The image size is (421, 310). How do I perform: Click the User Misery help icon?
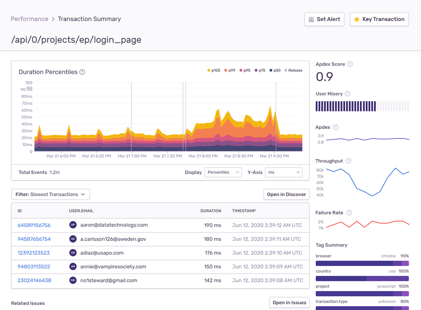(347, 94)
